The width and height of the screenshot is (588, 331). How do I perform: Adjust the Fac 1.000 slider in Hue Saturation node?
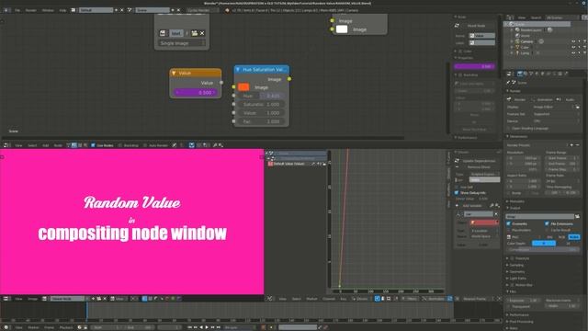(x=261, y=121)
